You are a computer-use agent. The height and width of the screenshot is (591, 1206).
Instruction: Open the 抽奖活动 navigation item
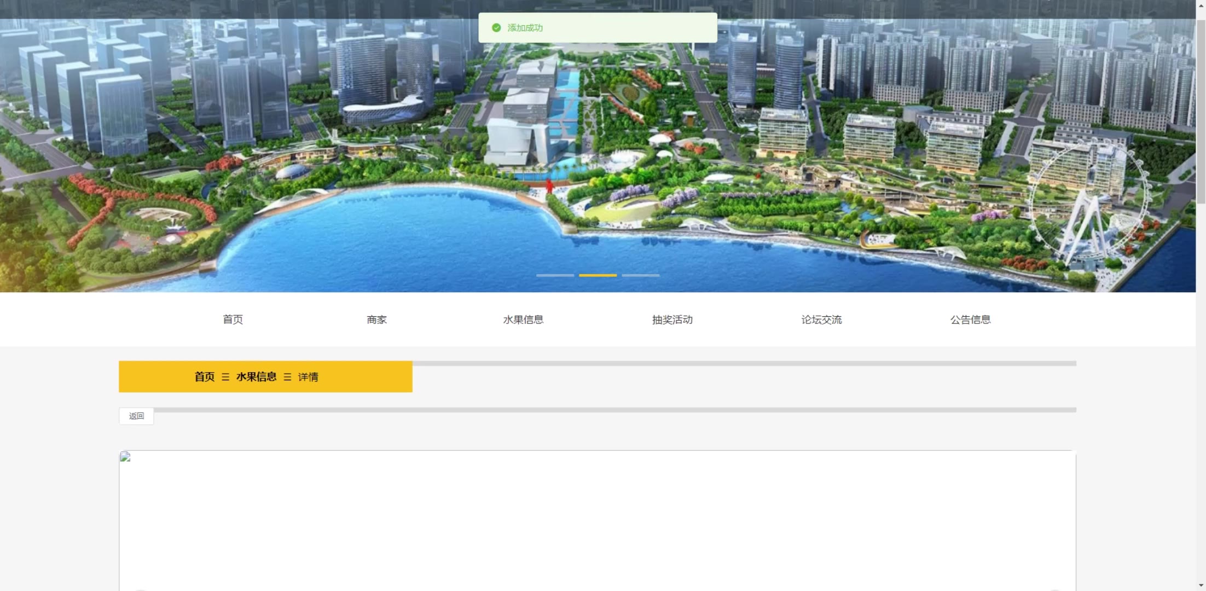pyautogui.click(x=672, y=320)
